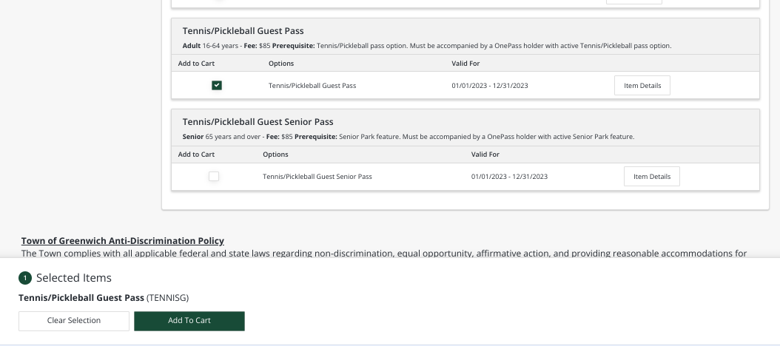
Task: Click the TENNISG item in Selected Items
Action: pyautogui.click(x=104, y=298)
